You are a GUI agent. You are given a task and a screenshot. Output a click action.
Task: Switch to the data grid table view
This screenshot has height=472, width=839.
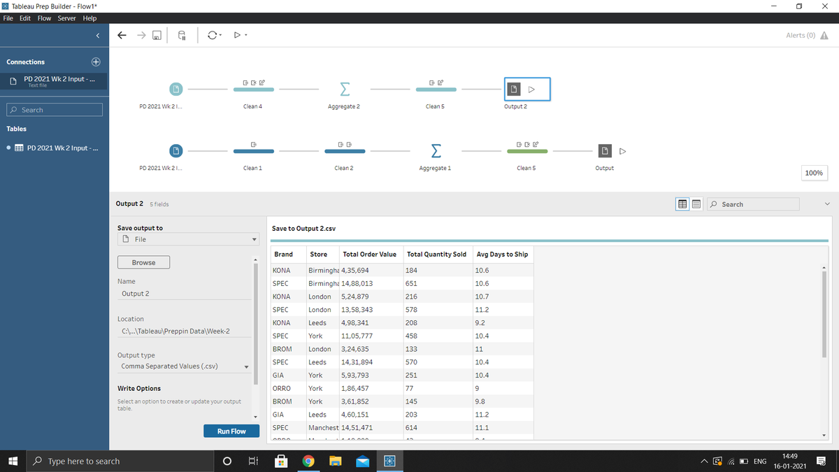(x=682, y=204)
